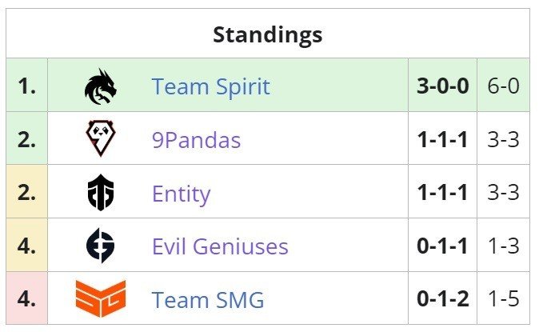539x332 pixels.
Task: Click Team SMG's 0-1-2 record
Action: pyautogui.click(x=443, y=298)
